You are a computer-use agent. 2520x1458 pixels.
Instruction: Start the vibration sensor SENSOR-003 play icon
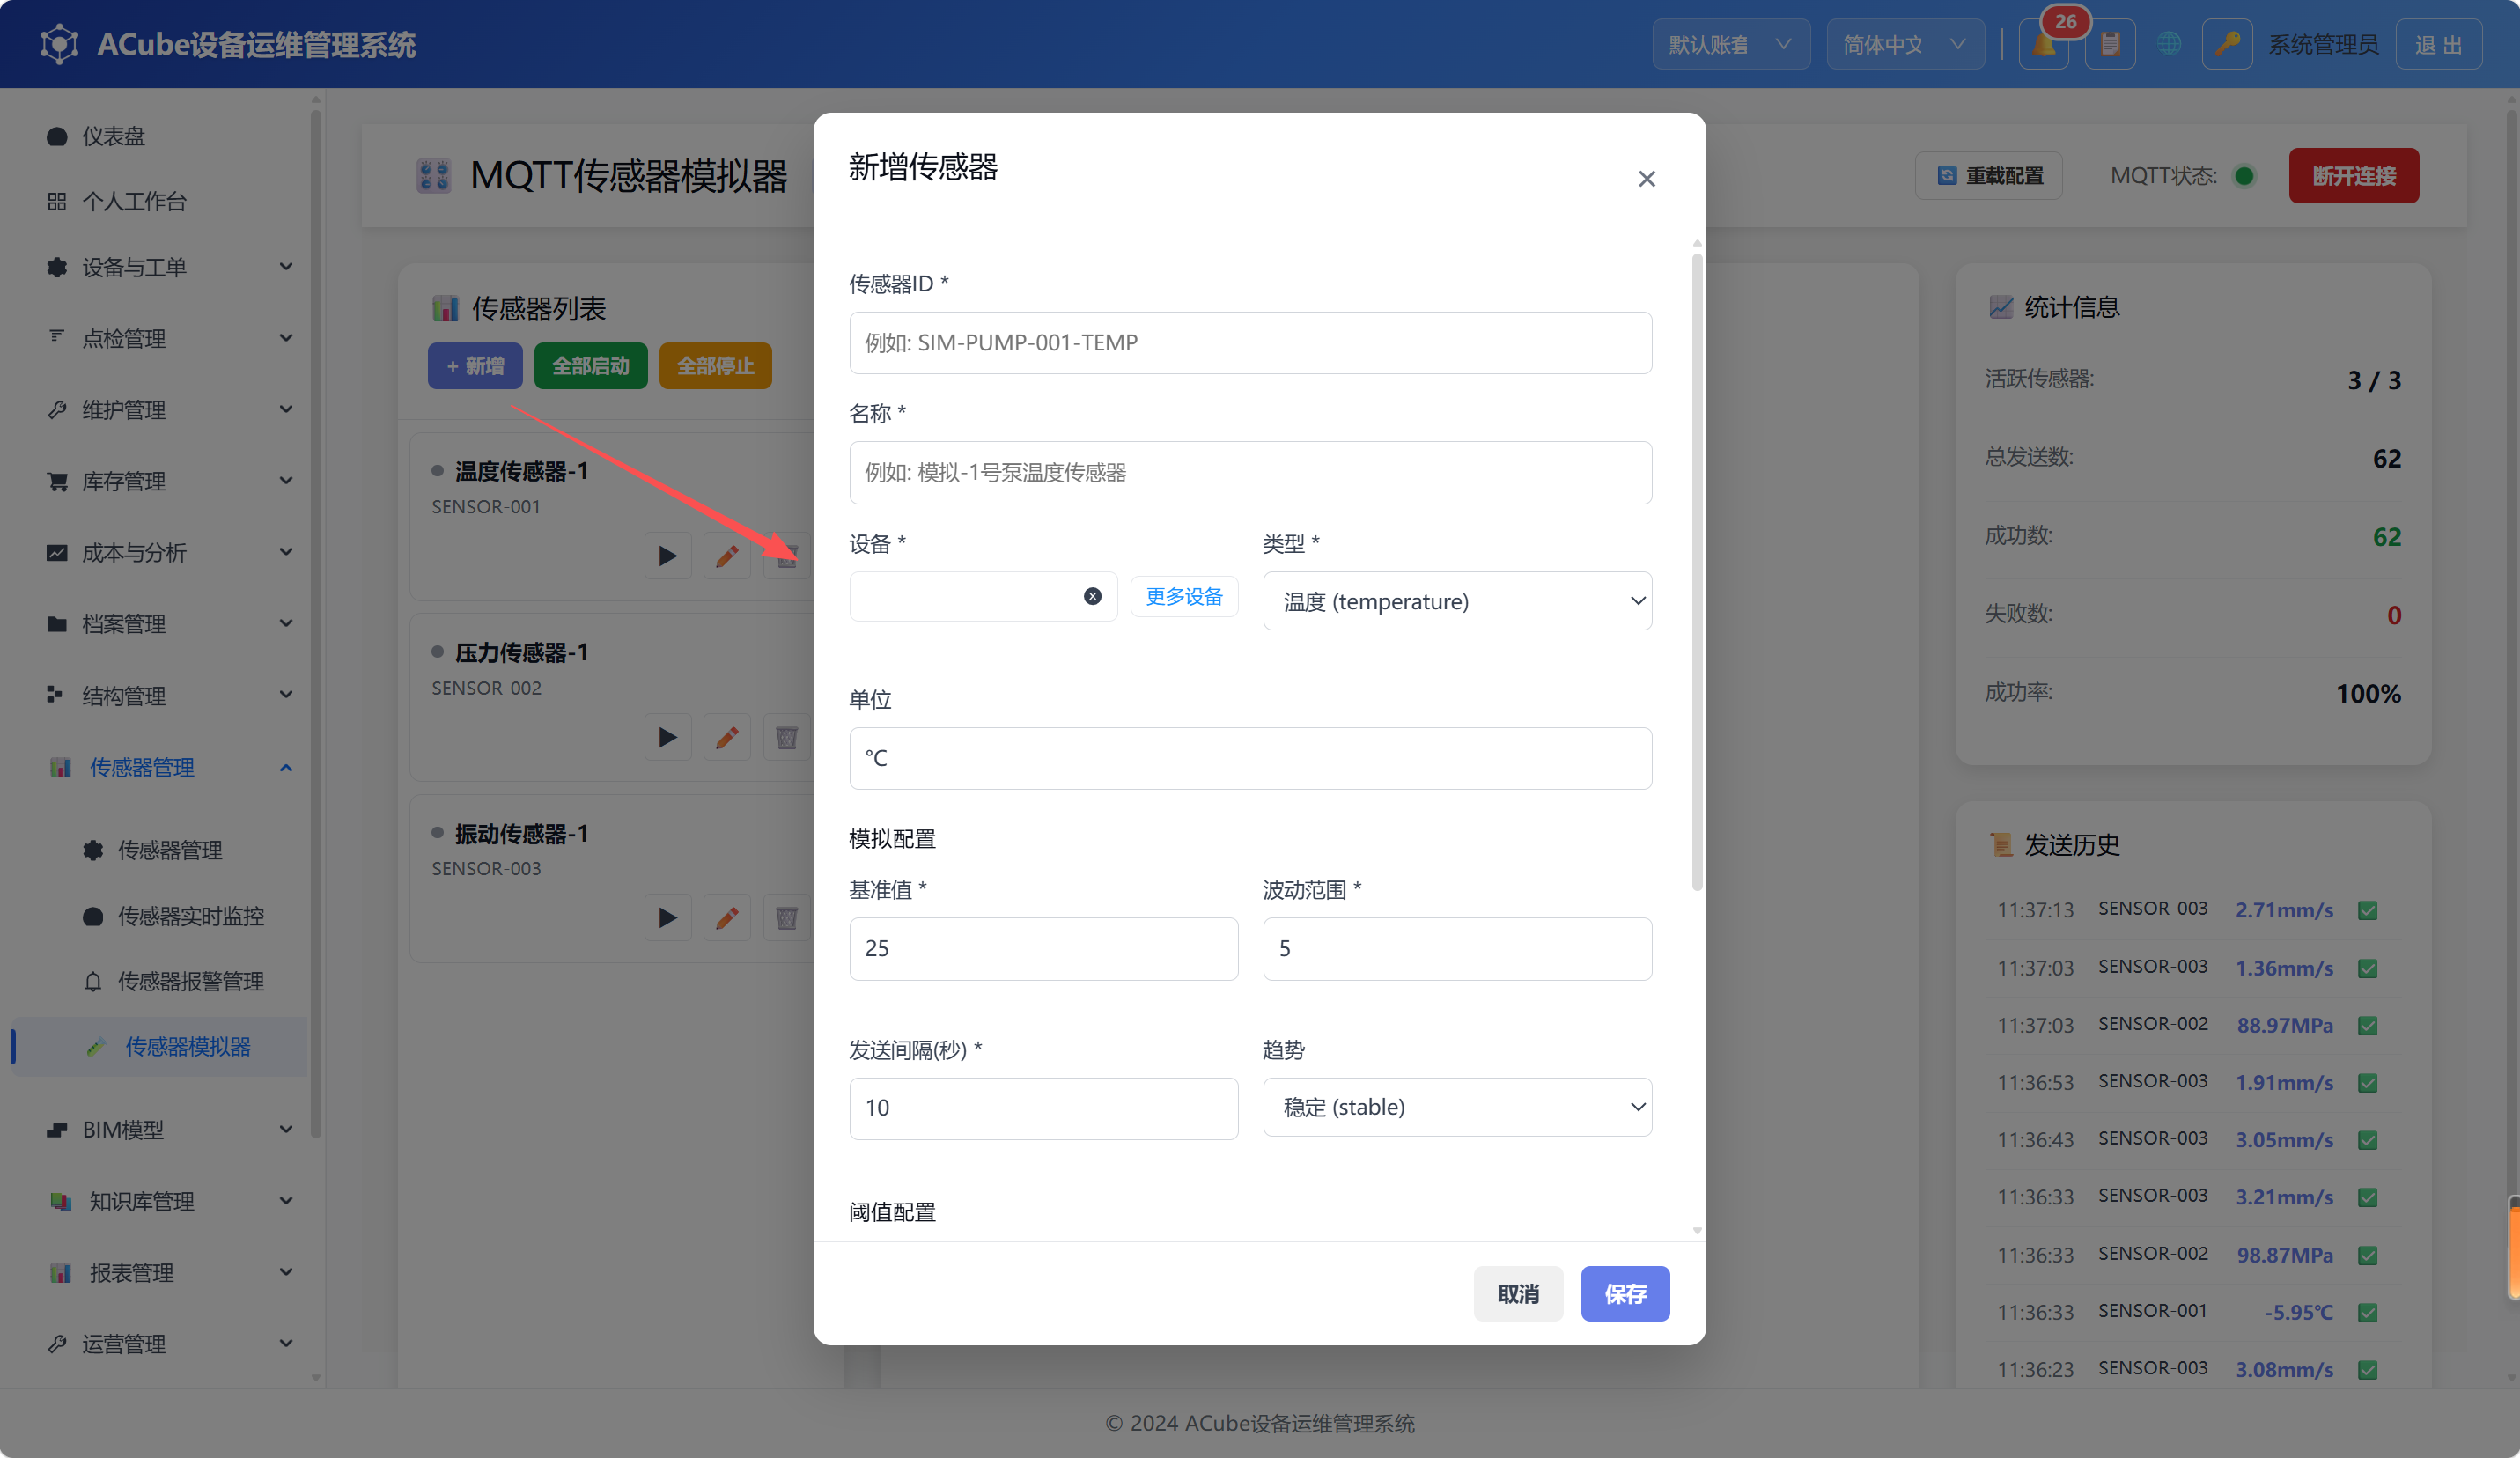(x=667, y=918)
